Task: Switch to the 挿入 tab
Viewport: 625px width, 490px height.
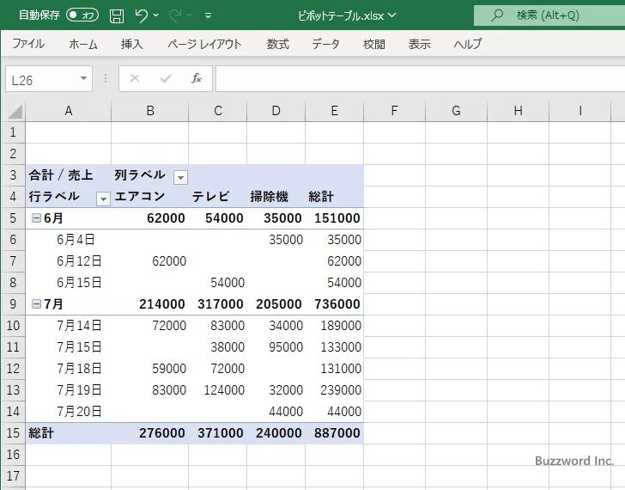Action: pos(132,44)
